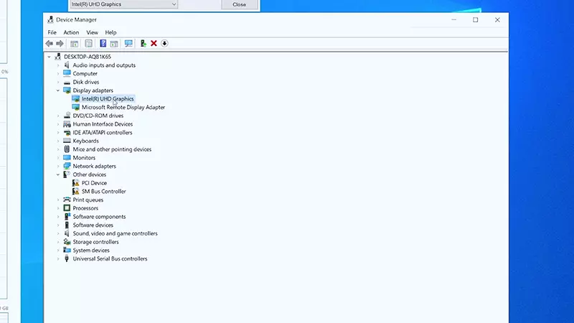
Task: Expand the Software components category
Action: pyautogui.click(x=58, y=217)
